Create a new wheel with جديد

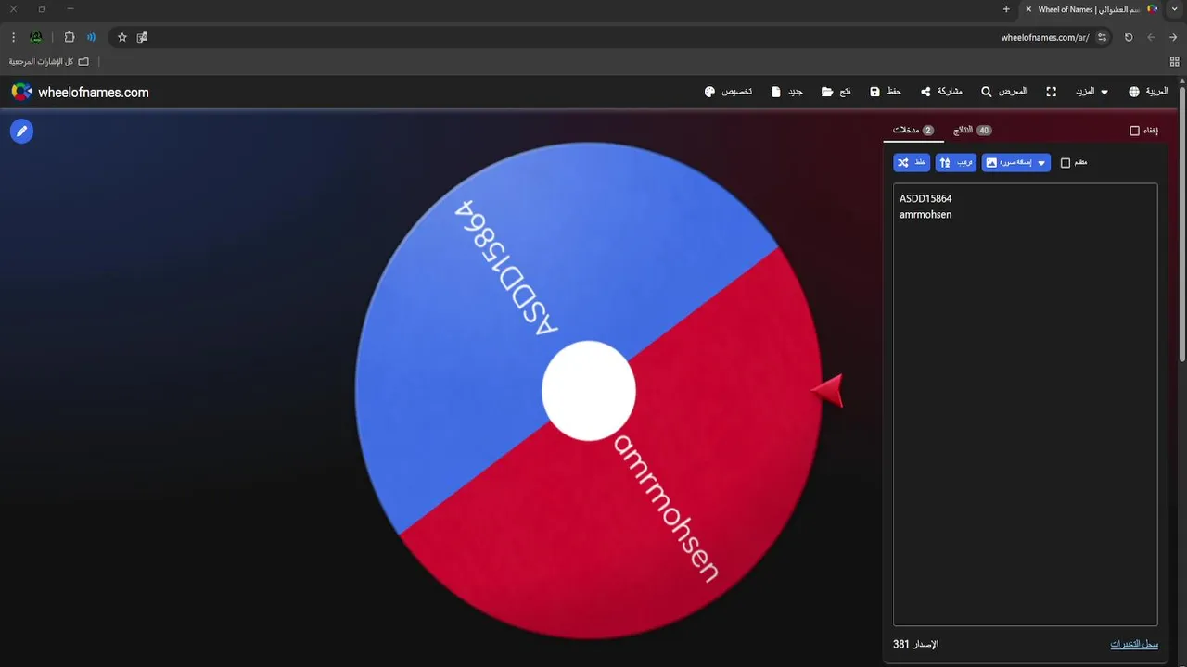coord(786,92)
